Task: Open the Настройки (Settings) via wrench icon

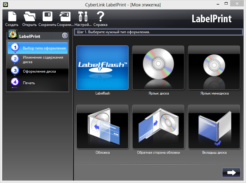Action: pos(83,18)
